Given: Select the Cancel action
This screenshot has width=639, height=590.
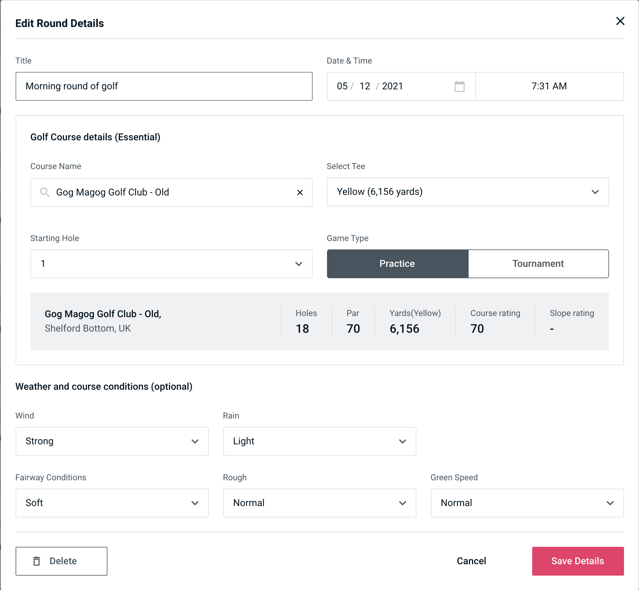Looking at the screenshot, I should 471,561.
